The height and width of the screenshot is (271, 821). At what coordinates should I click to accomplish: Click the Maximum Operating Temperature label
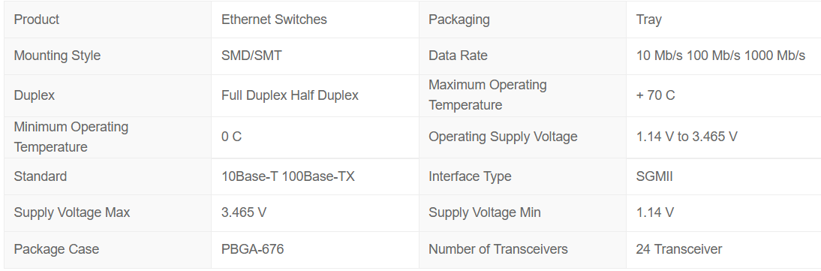coord(488,95)
